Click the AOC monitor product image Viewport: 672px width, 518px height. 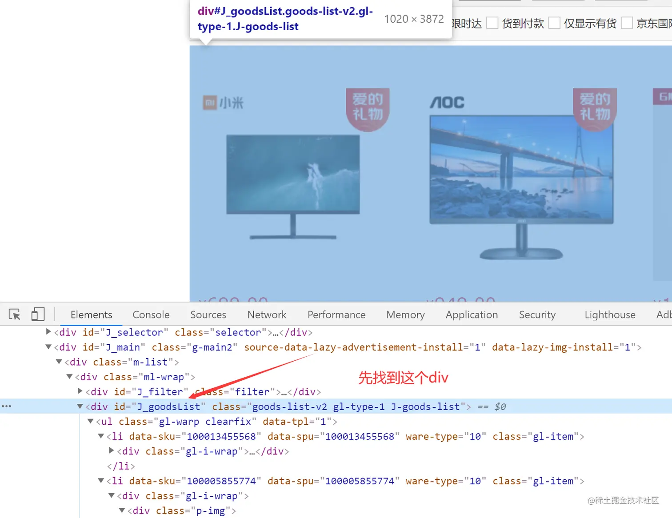point(521,187)
